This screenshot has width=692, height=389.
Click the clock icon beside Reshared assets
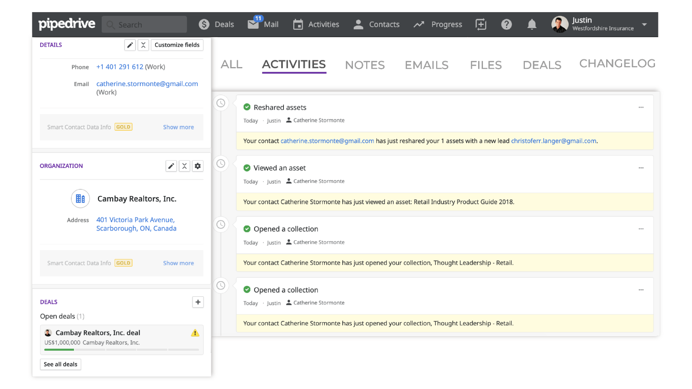[x=221, y=103]
